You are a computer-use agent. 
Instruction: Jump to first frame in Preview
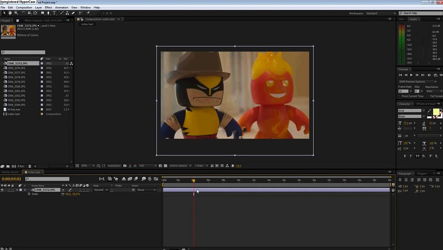[400, 75]
